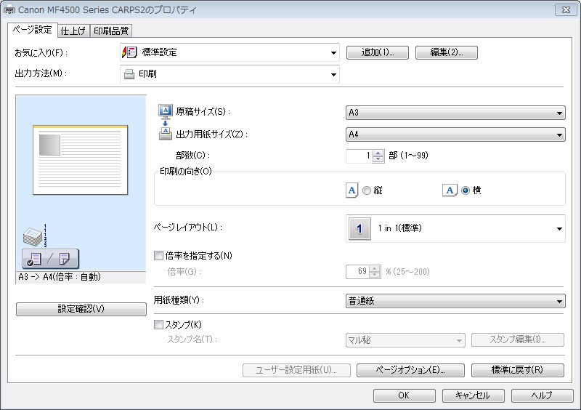Image resolution: width=581 pixels, height=410 pixels.
Task: Click the 1 in 1 layout thumbnail icon
Action: [x=359, y=228]
